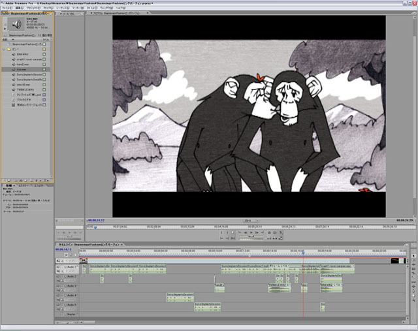Open the プロジェクト menu
Screen dimensions: 418x331
pos(33,8)
